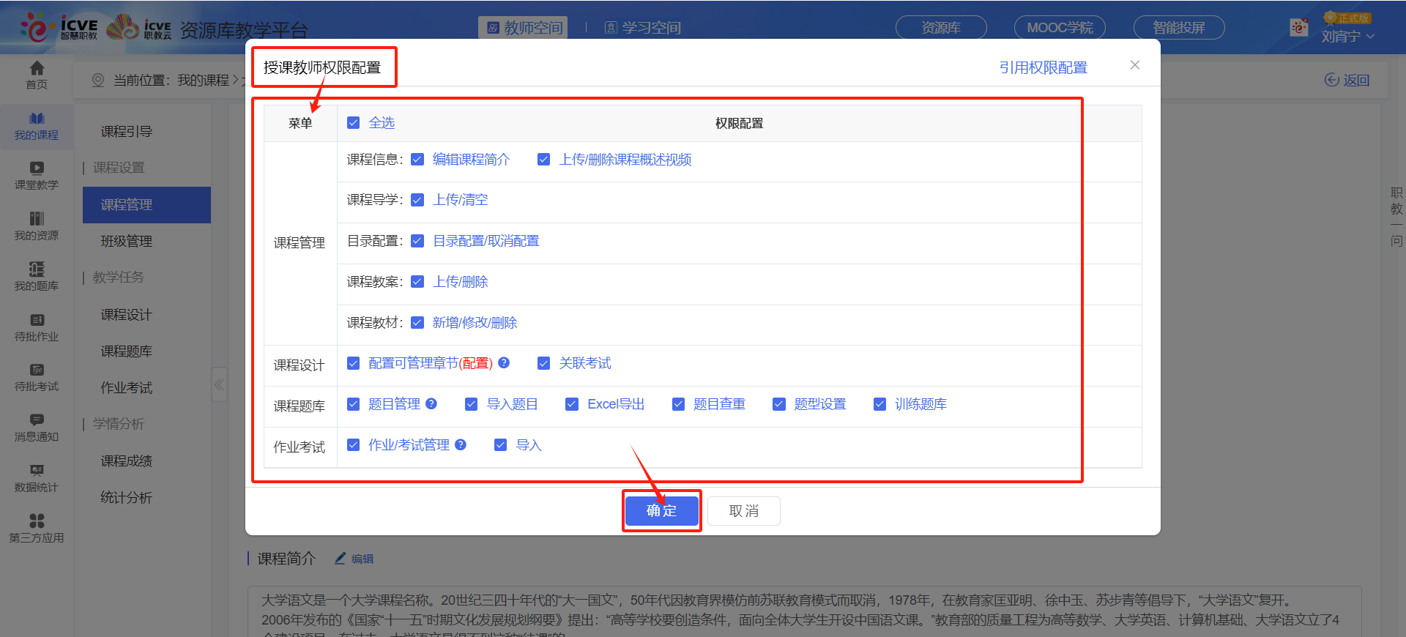Uncheck 编辑课程简介 permission checkbox
This screenshot has height=637, width=1406.
click(x=417, y=160)
